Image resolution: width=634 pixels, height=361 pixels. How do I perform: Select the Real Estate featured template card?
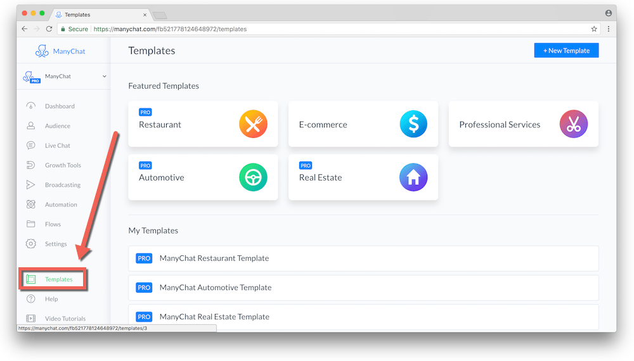(363, 177)
